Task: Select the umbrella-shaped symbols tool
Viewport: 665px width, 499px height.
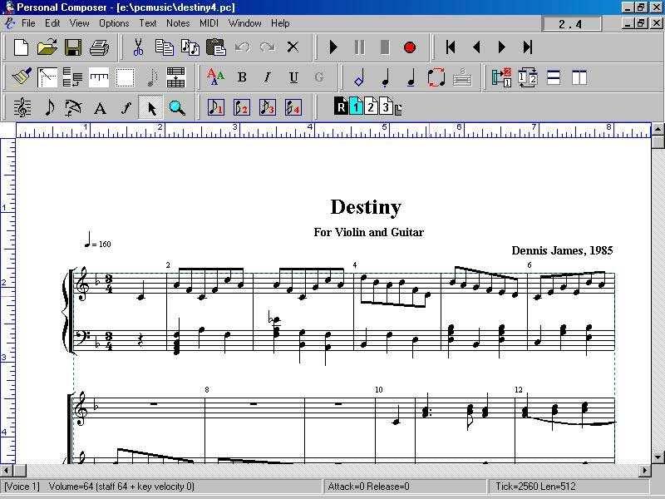Action: point(73,108)
